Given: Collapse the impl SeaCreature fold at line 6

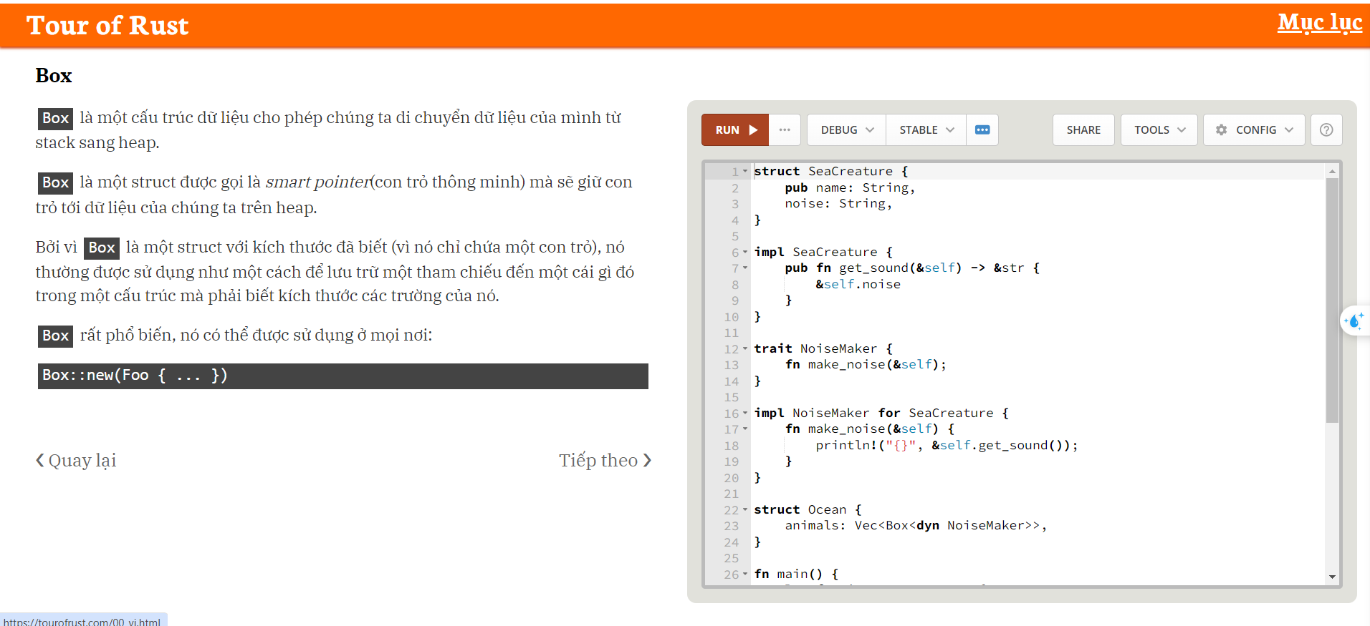Looking at the screenshot, I should point(745,252).
